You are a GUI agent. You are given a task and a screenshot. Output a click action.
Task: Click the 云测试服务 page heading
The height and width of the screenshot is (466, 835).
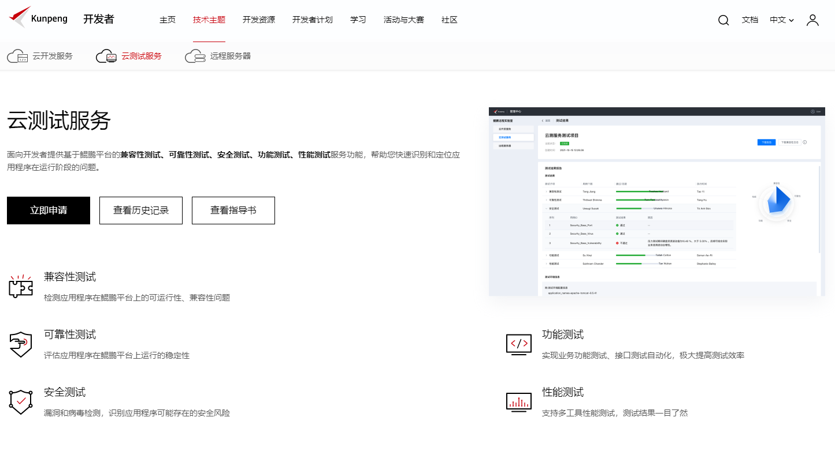point(59,121)
